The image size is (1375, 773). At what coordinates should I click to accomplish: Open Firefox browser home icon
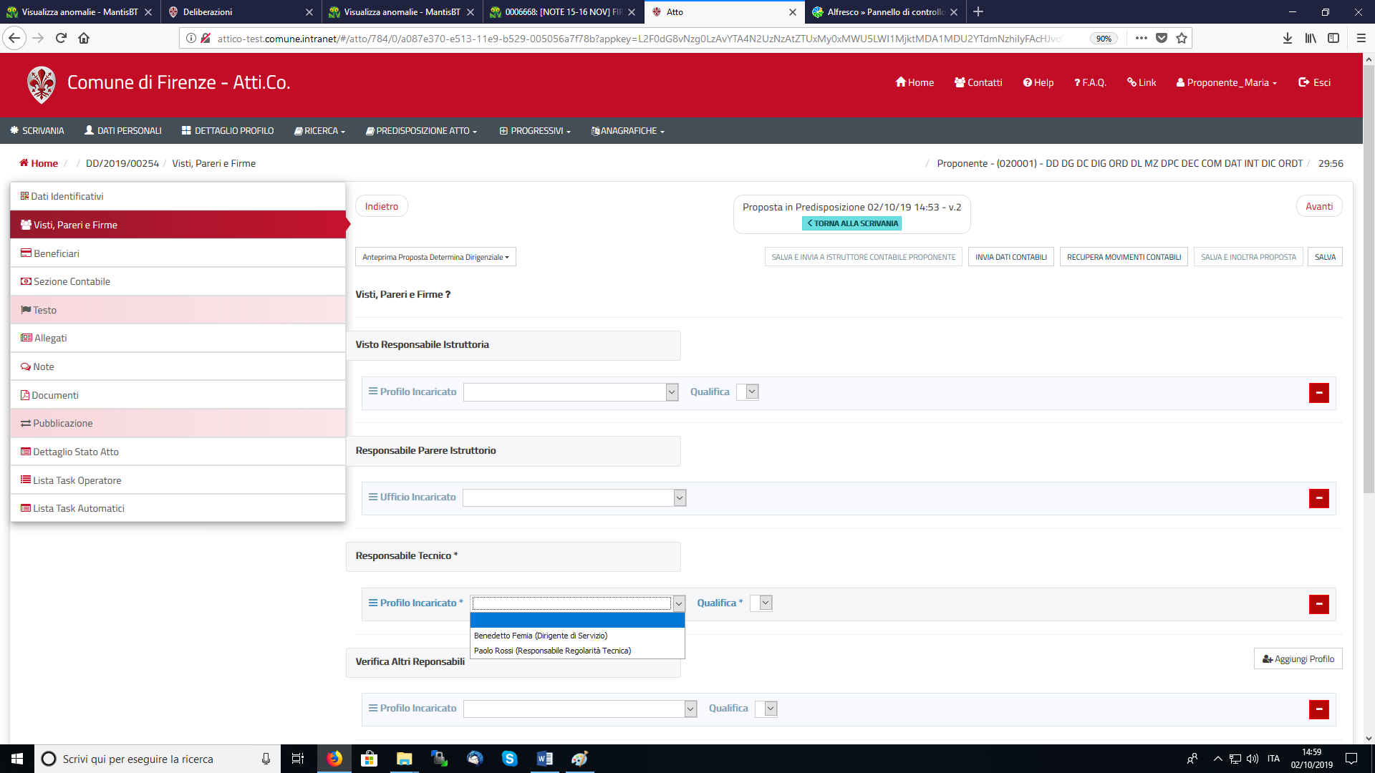coord(84,38)
